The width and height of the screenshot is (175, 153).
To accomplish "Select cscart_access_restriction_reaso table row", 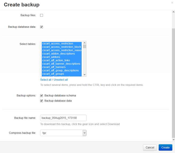I will tap(62, 50).
